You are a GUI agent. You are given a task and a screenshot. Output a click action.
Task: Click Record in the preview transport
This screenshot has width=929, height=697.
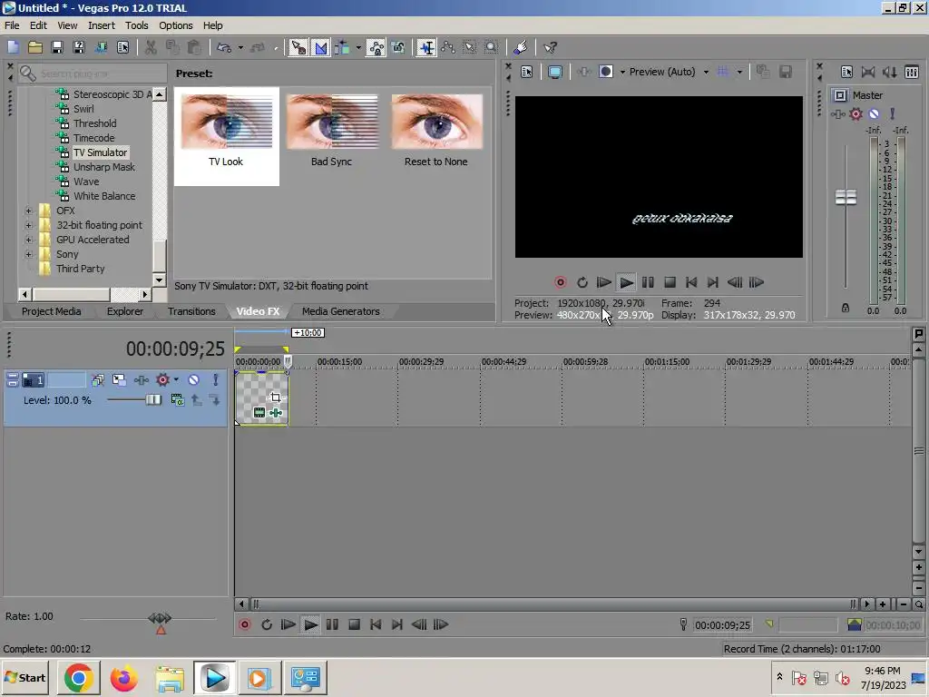click(561, 282)
